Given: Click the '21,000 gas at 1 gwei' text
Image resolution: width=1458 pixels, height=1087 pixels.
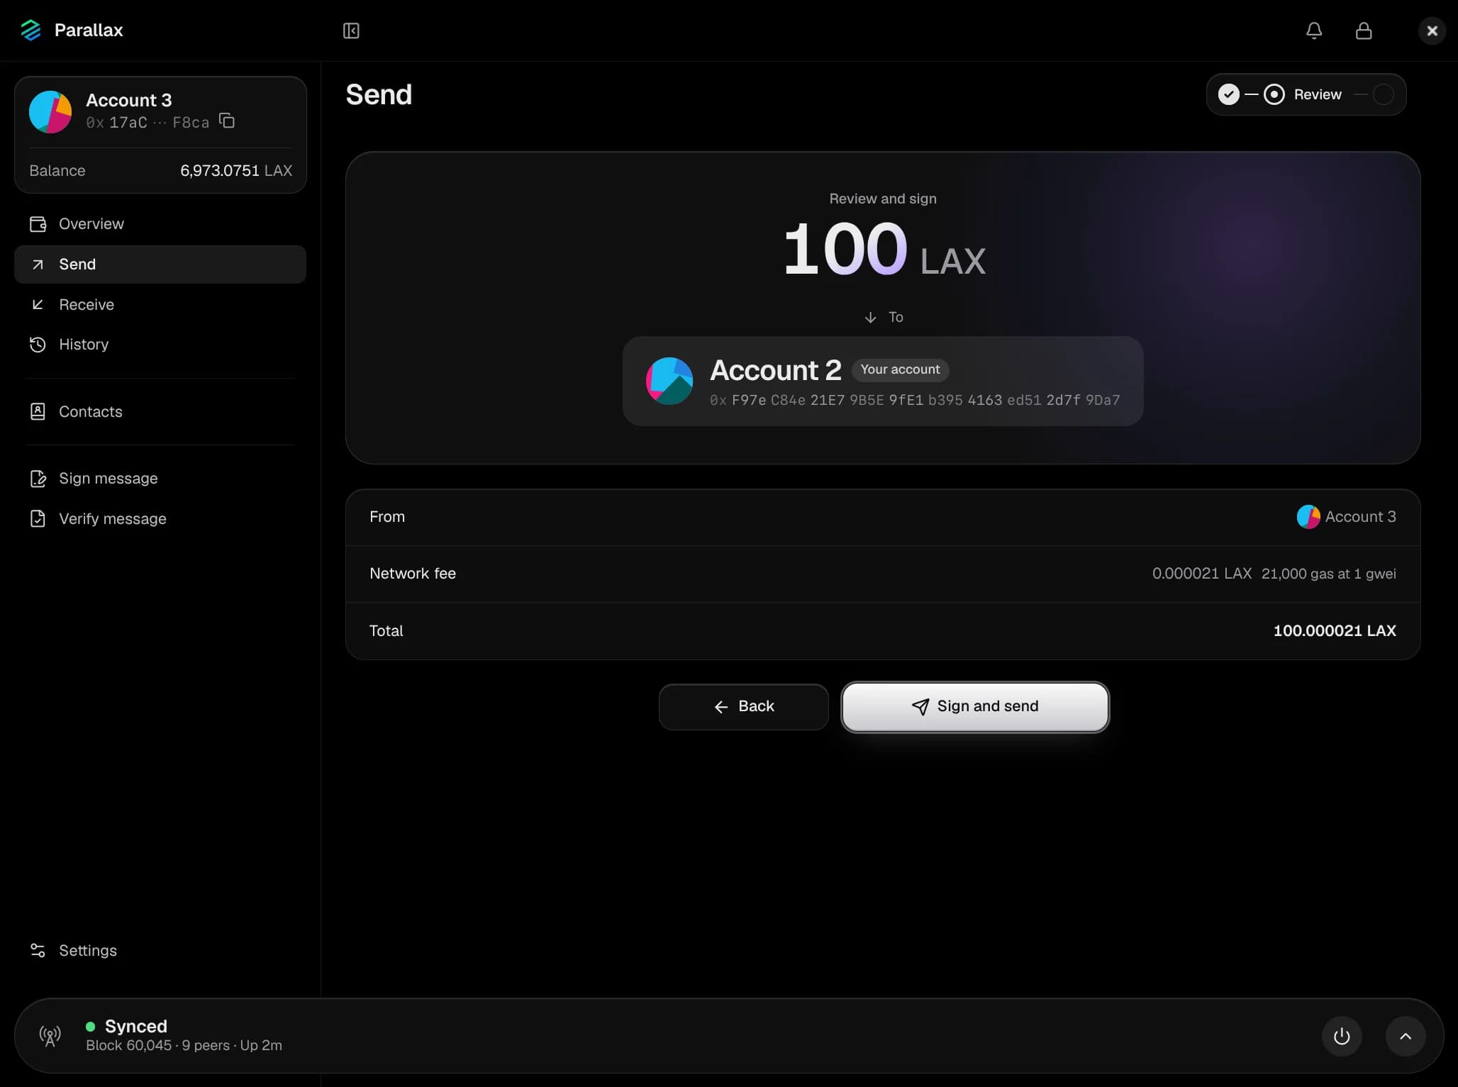Looking at the screenshot, I should [1328, 574].
